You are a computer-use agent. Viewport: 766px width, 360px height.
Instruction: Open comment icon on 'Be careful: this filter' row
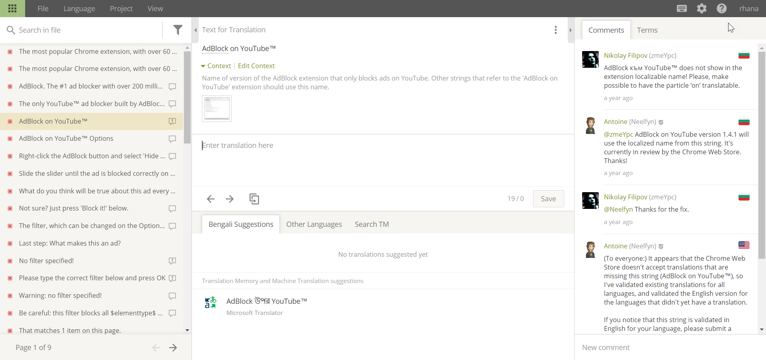[172, 313]
